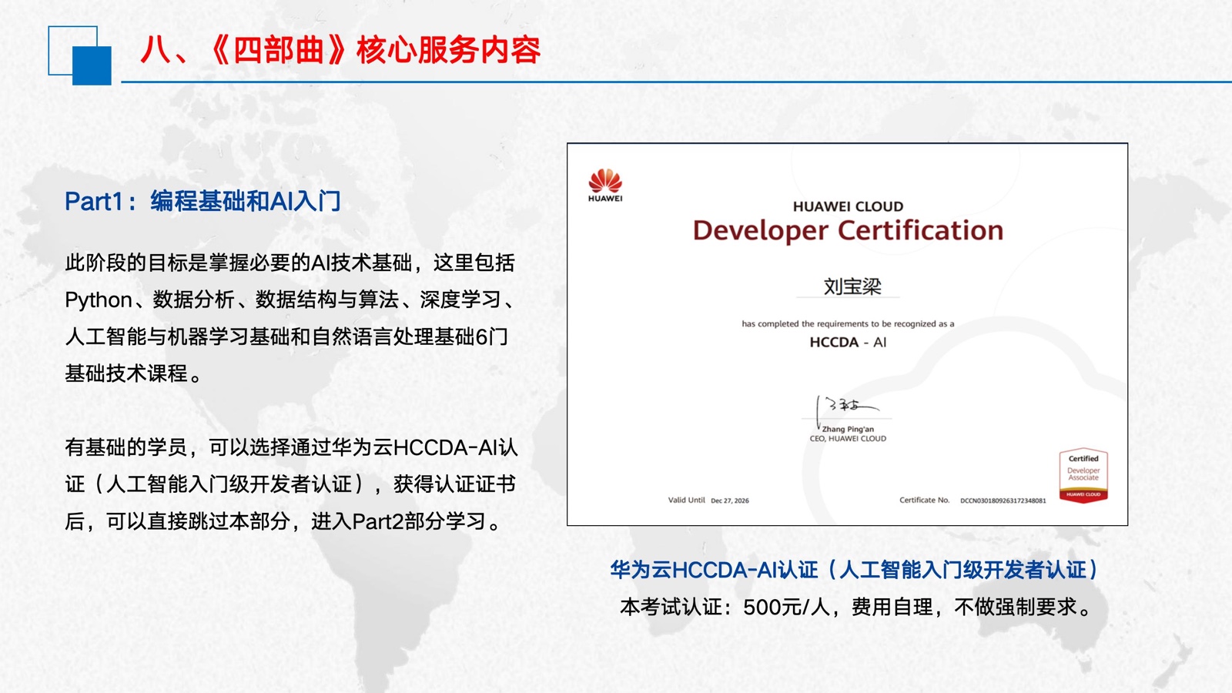This screenshot has height=693, width=1232.
Task: Click the exam fee line 本考试认证：500元/人
Action: click(x=856, y=608)
